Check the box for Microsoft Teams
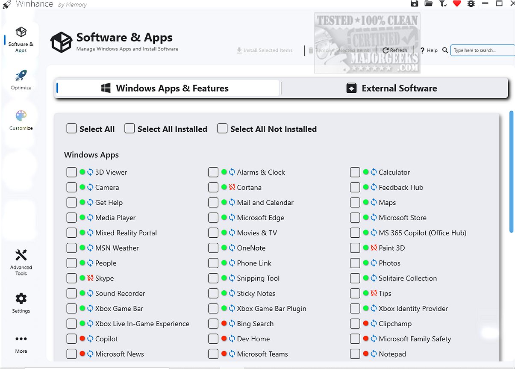The width and height of the screenshot is (515, 369). coord(213,354)
